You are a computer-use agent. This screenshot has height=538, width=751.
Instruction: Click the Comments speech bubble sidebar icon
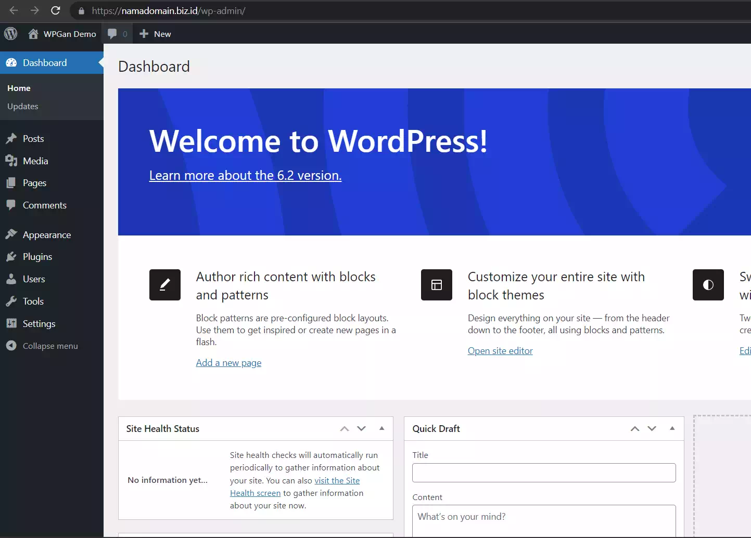[x=11, y=205]
